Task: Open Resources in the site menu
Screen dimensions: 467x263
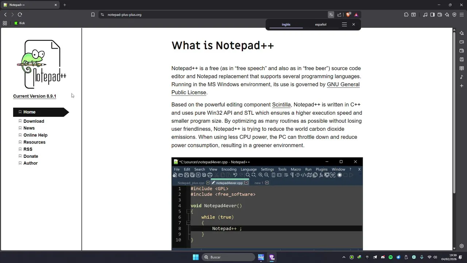Action: (x=34, y=142)
